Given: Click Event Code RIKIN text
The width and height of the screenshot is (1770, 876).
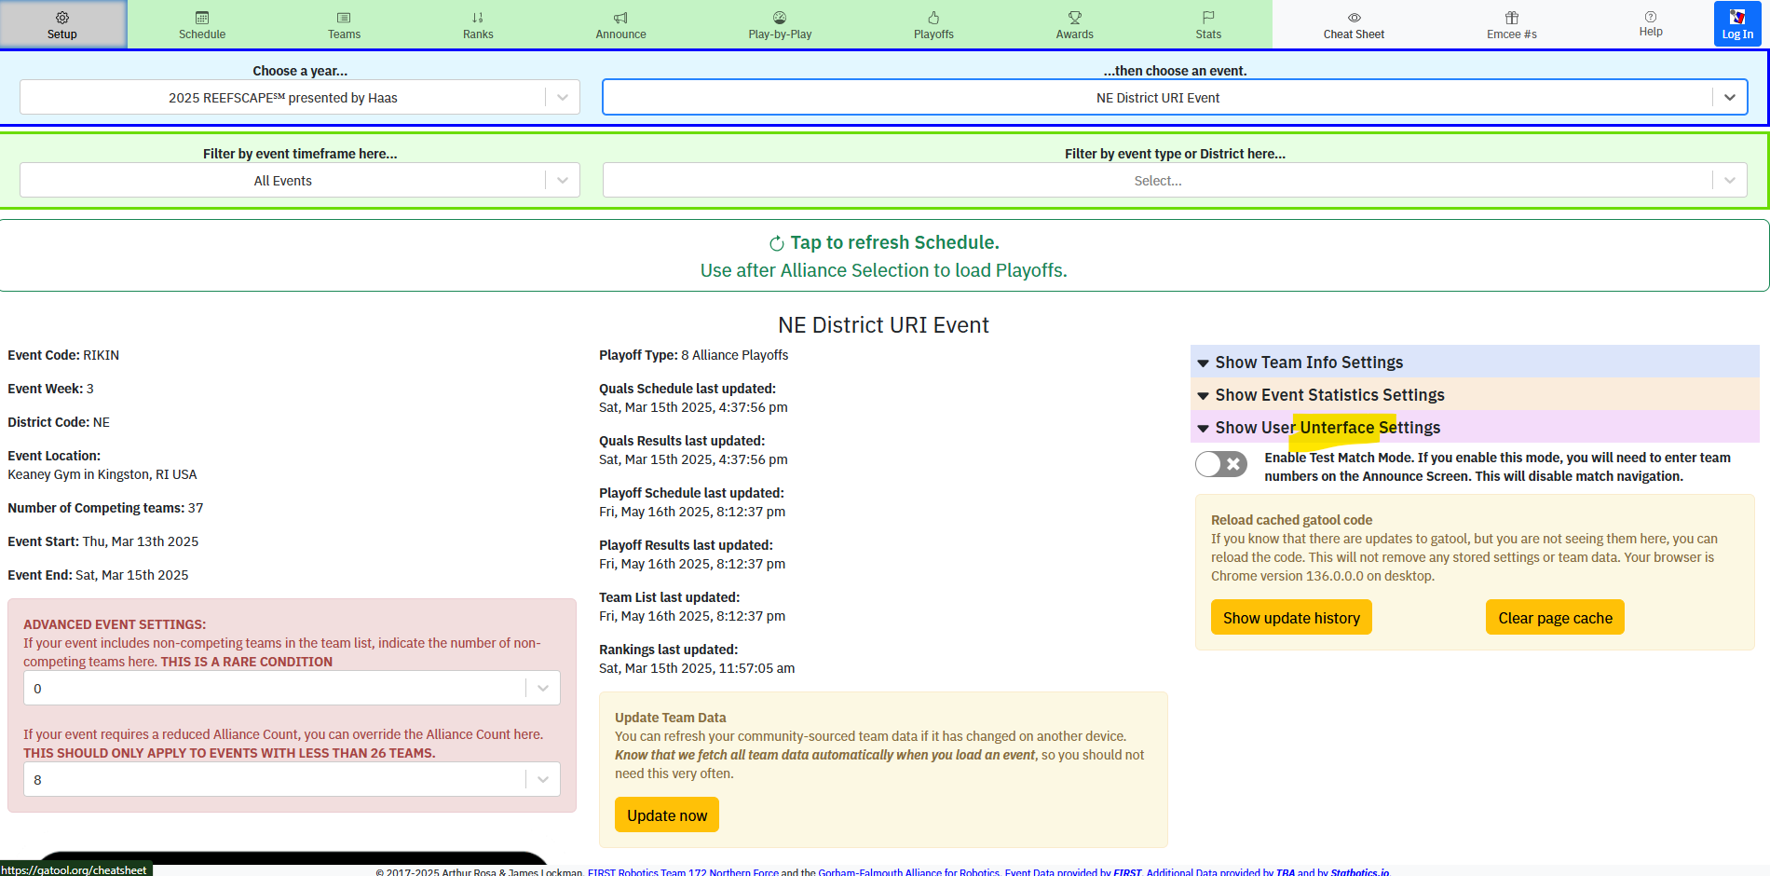Looking at the screenshot, I should [x=63, y=355].
